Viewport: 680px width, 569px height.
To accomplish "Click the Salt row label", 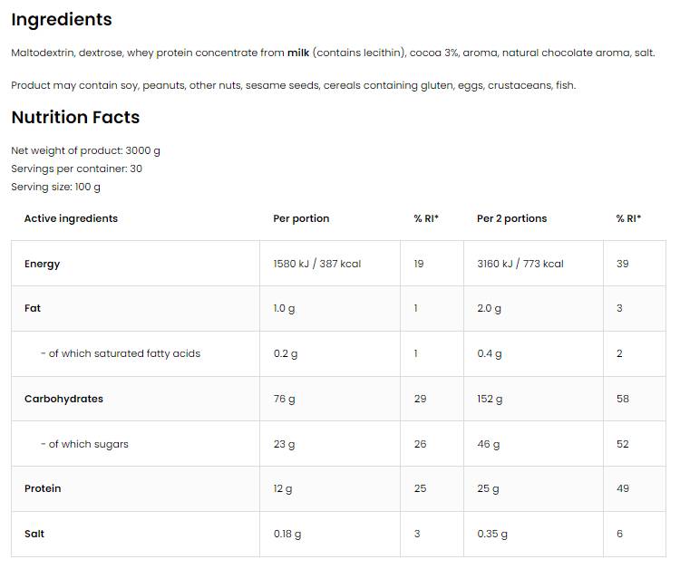I will pyautogui.click(x=34, y=534).
